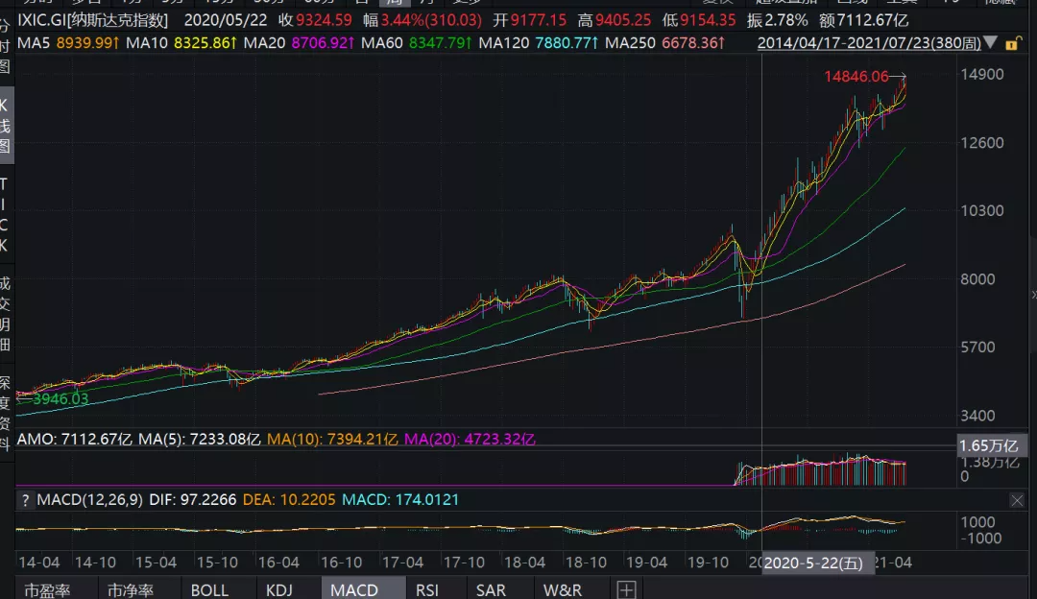
Task: Open the 成交明细 view in left sidebar
Action: pyautogui.click(x=6, y=314)
